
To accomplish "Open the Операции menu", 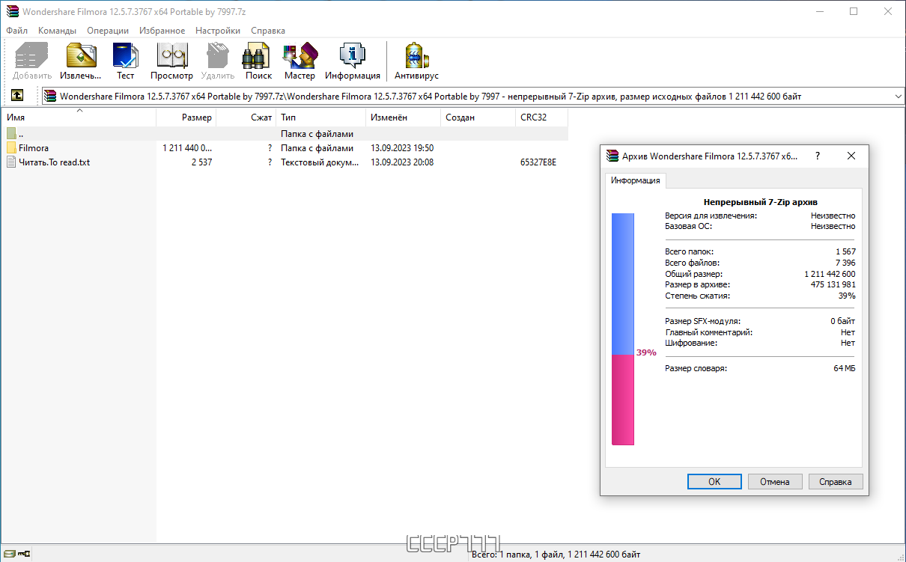I will (108, 31).
